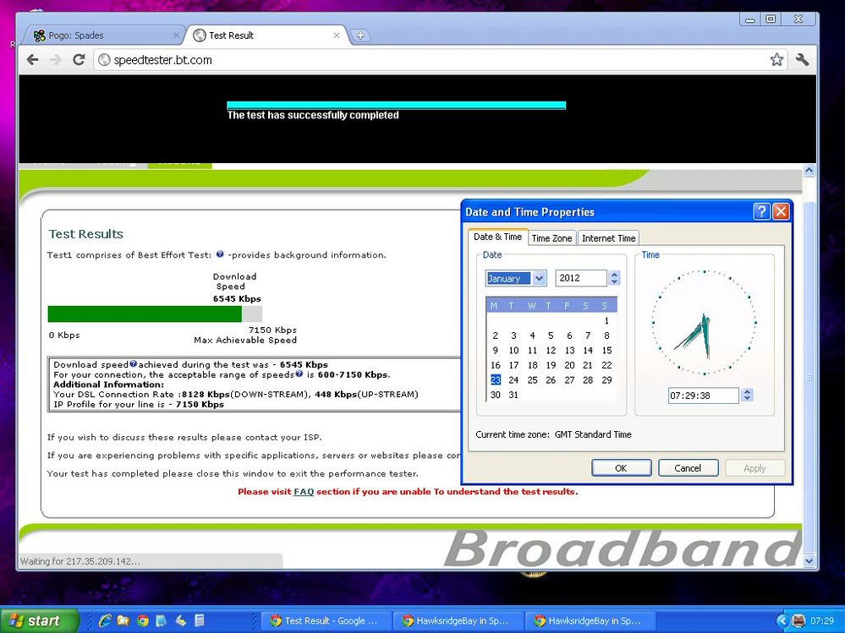Click the Windows start button

(x=39, y=620)
